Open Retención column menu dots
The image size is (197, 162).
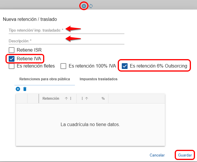(x=71, y=99)
